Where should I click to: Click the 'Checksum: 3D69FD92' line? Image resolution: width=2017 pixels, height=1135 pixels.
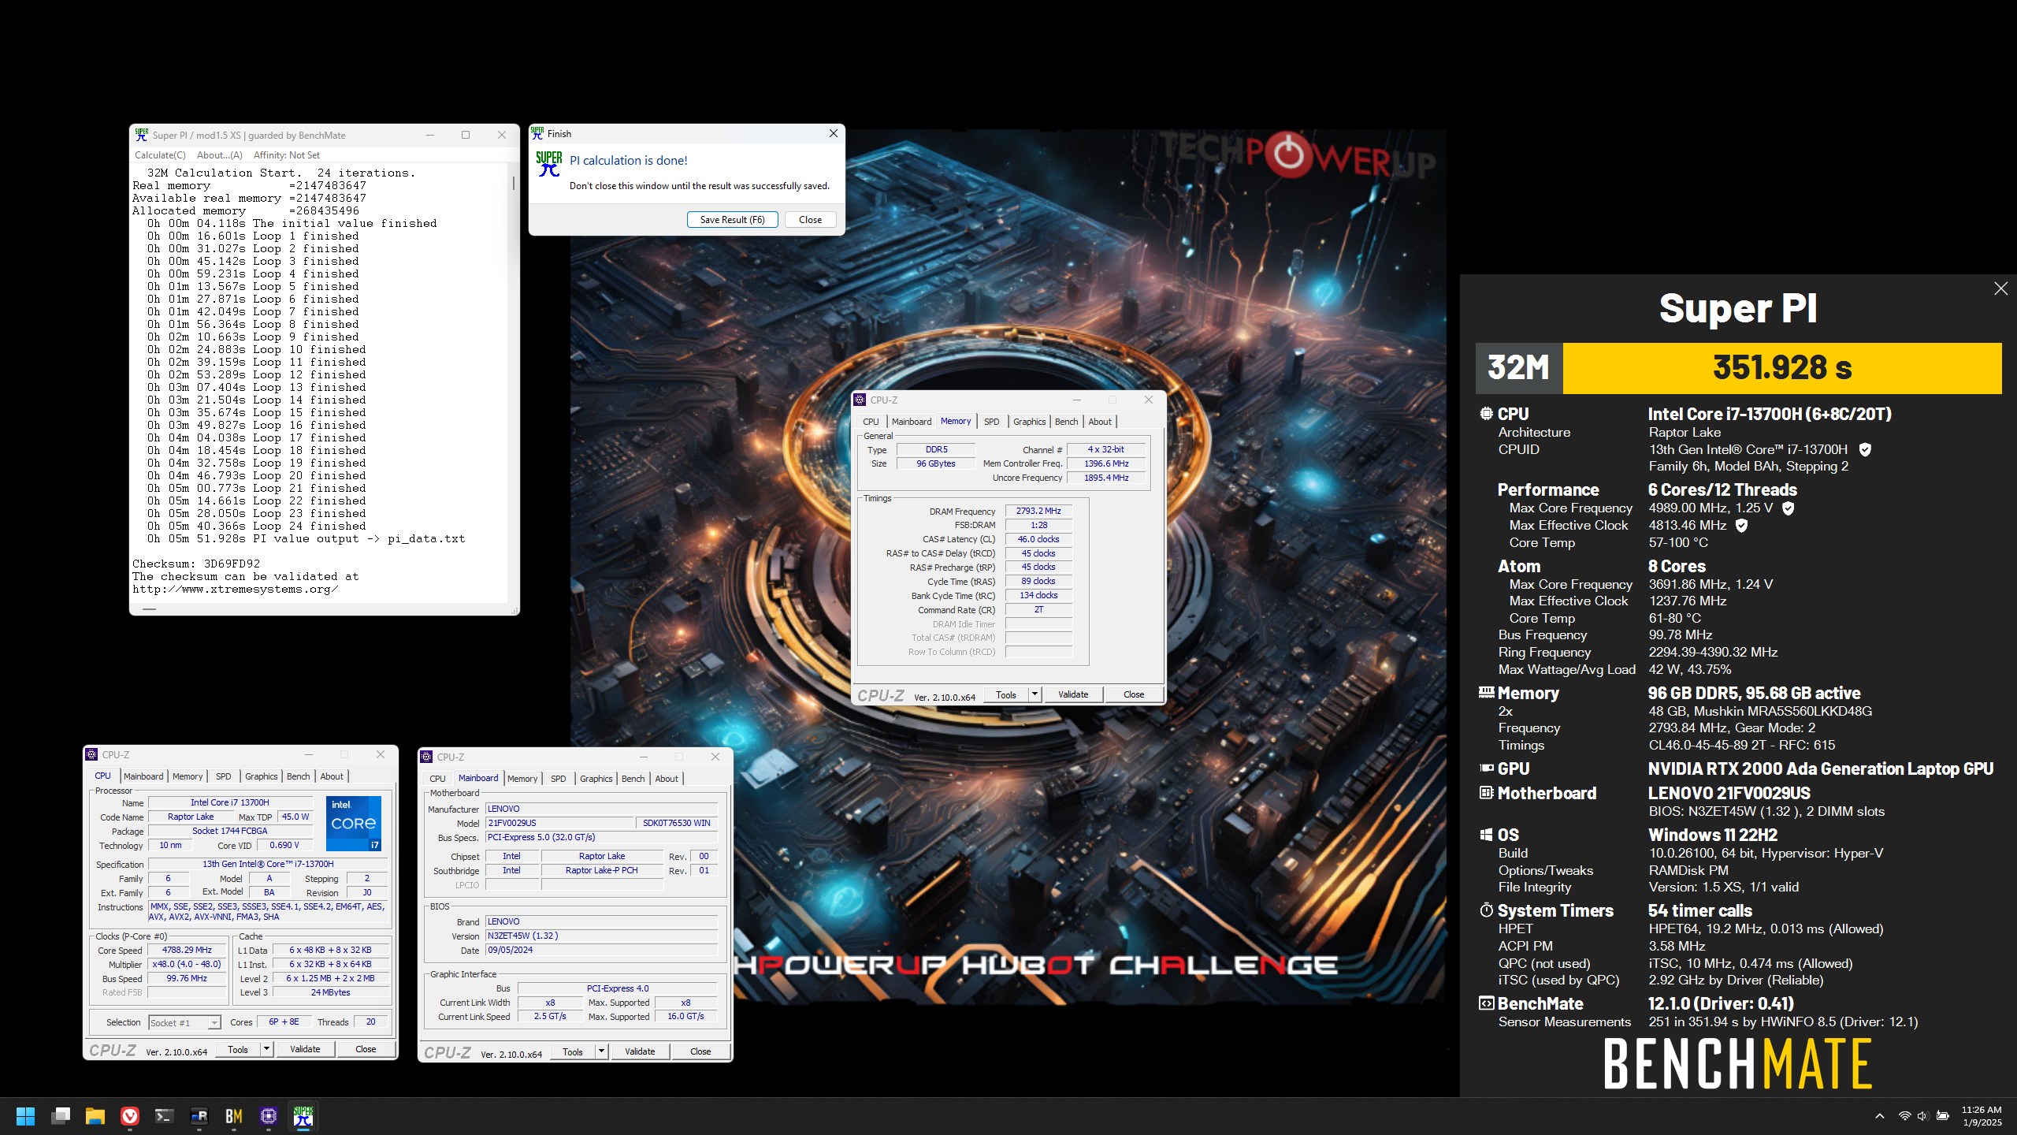tap(196, 564)
